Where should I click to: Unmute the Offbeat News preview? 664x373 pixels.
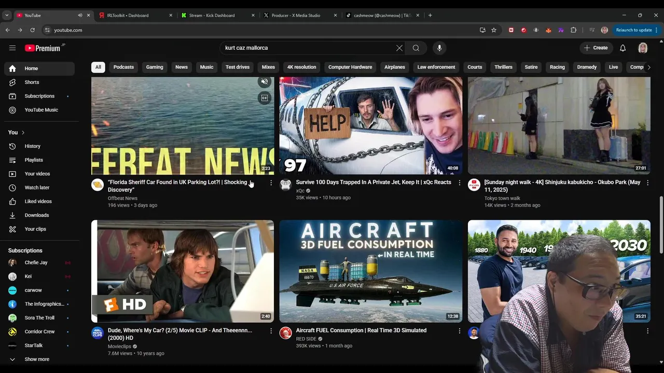click(x=265, y=82)
